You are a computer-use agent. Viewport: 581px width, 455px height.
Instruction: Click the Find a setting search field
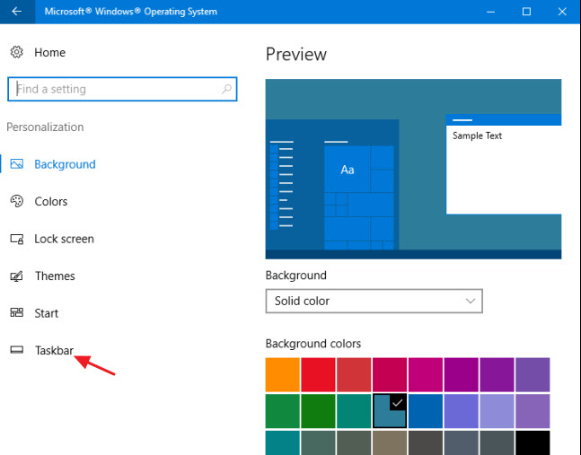(x=122, y=89)
